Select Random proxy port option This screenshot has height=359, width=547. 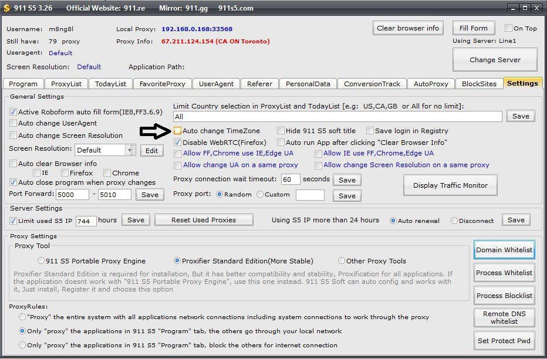tap(220, 195)
